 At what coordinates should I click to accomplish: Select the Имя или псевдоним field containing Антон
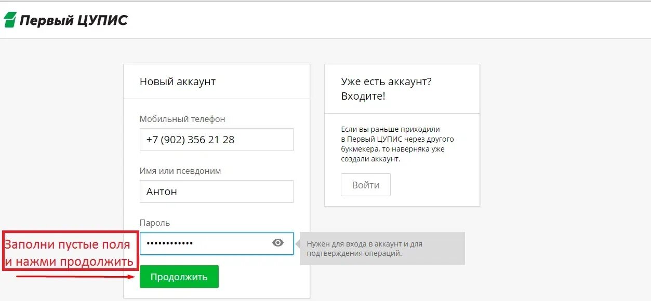click(216, 191)
